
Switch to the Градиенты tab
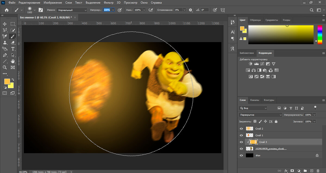click(272, 20)
